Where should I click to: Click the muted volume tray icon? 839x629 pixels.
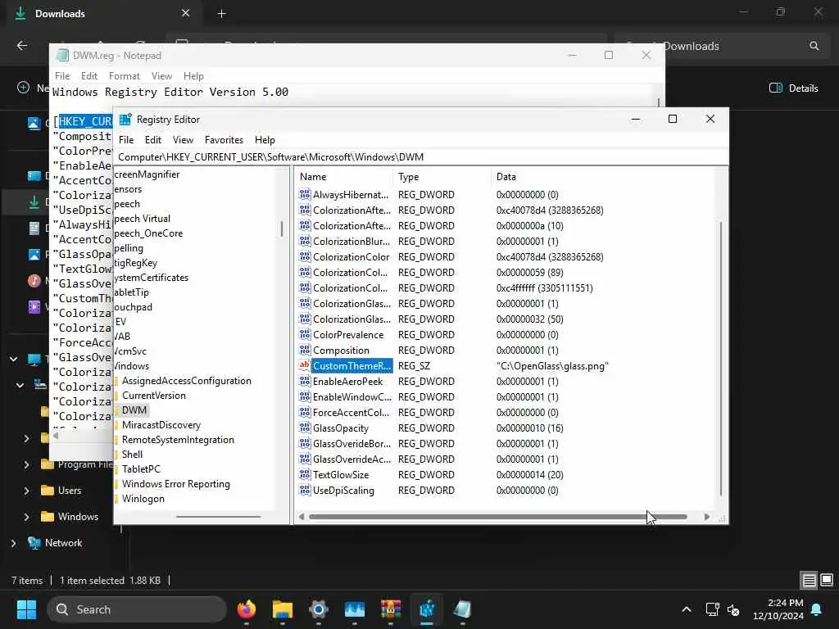point(733,609)
